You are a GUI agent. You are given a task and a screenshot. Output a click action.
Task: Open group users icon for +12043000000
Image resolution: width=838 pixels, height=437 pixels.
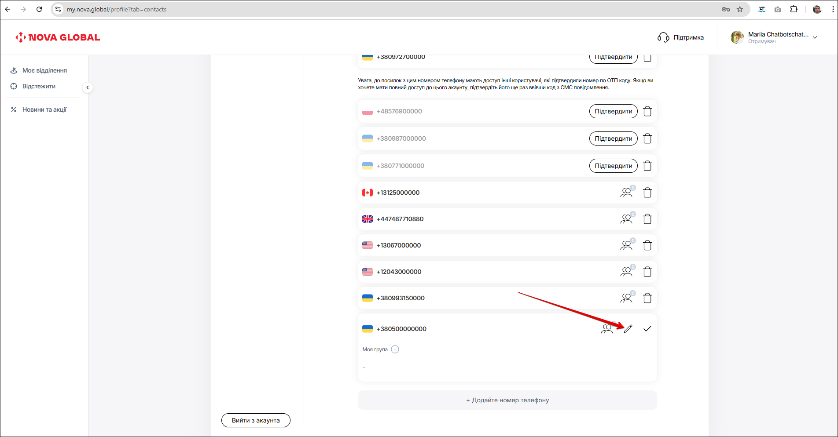(x=626, y=272)
